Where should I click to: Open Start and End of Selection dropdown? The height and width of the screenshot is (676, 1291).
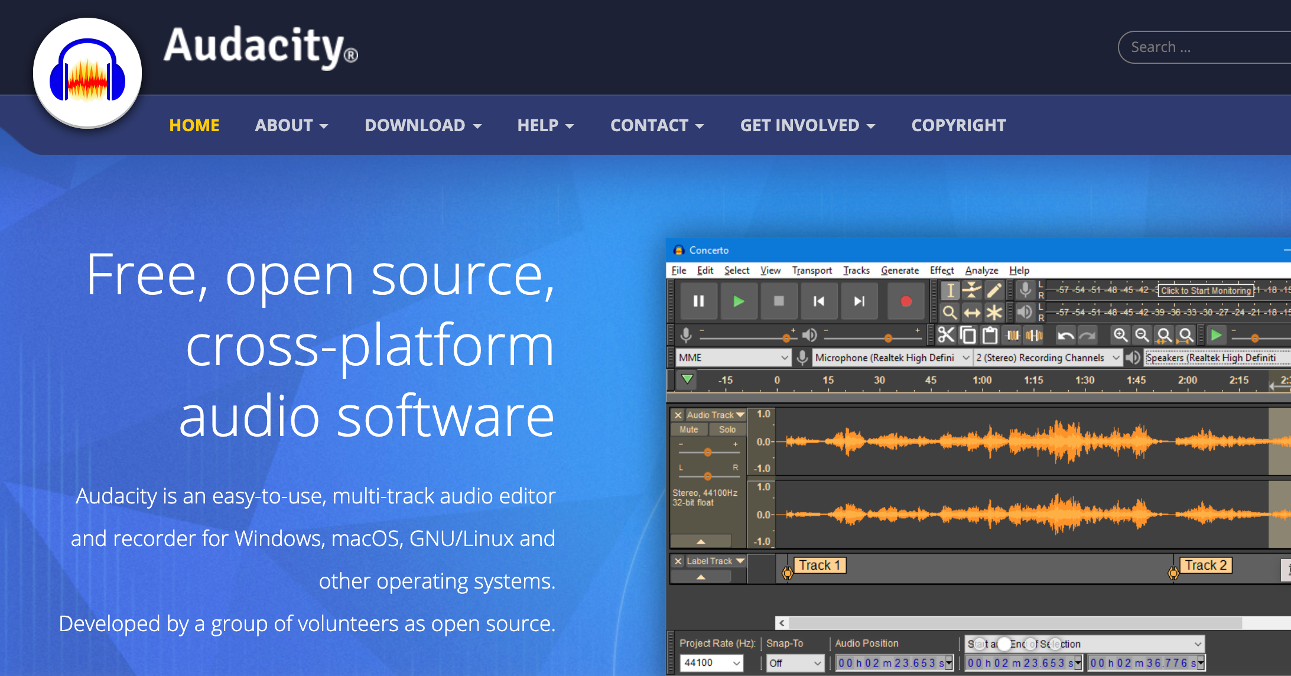[x=1084, y=643]
